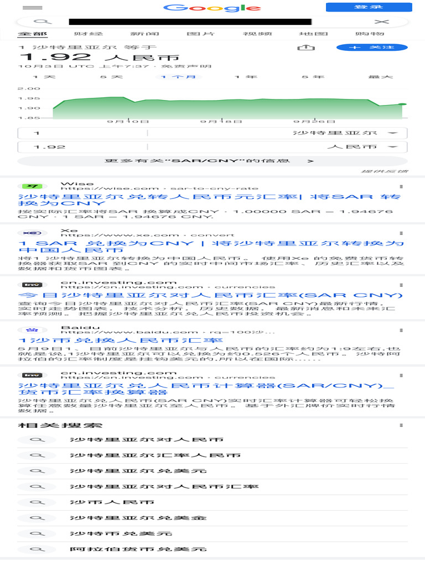Open the Wise 沙特里亚尔兑转人民币 result
The height and width of the screenshot is (566, 425).
pos(210,200)
